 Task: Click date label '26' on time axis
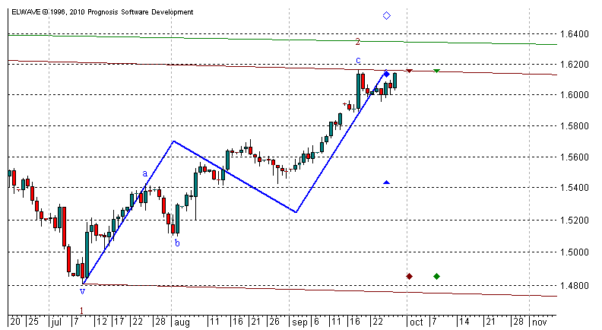[x=274, y=321]
